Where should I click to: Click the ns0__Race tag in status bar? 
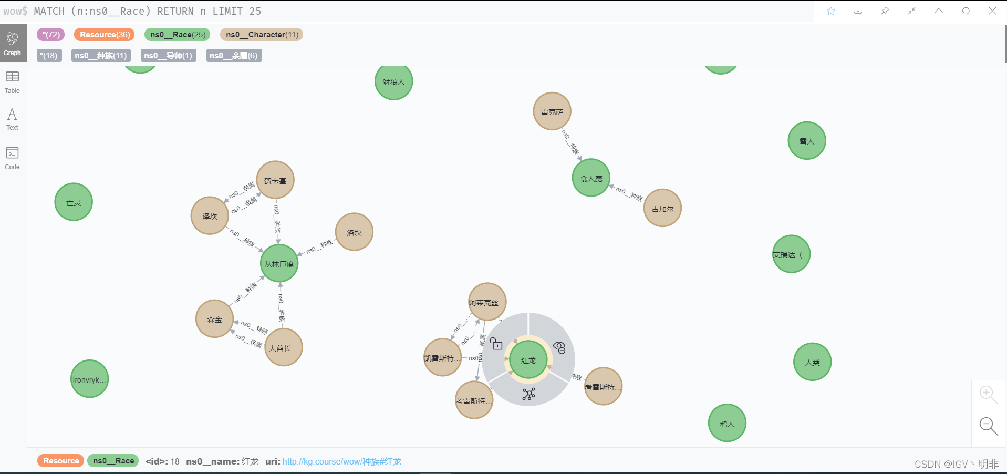[113, 461]
